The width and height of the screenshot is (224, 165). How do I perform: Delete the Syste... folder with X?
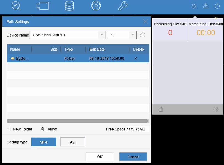point(135,58)
